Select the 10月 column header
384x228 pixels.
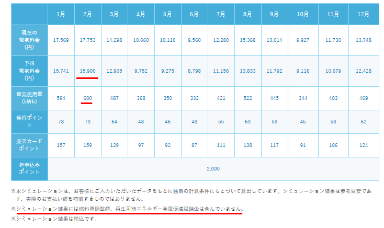[x=303, y=14]
